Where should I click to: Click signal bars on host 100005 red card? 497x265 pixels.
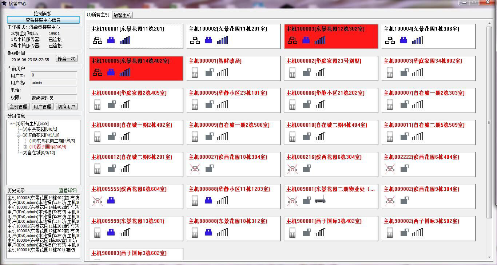click(125, 72)
